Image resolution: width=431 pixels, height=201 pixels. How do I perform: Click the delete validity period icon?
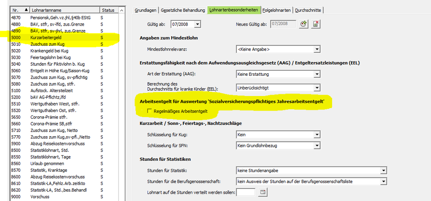(316, 24)
